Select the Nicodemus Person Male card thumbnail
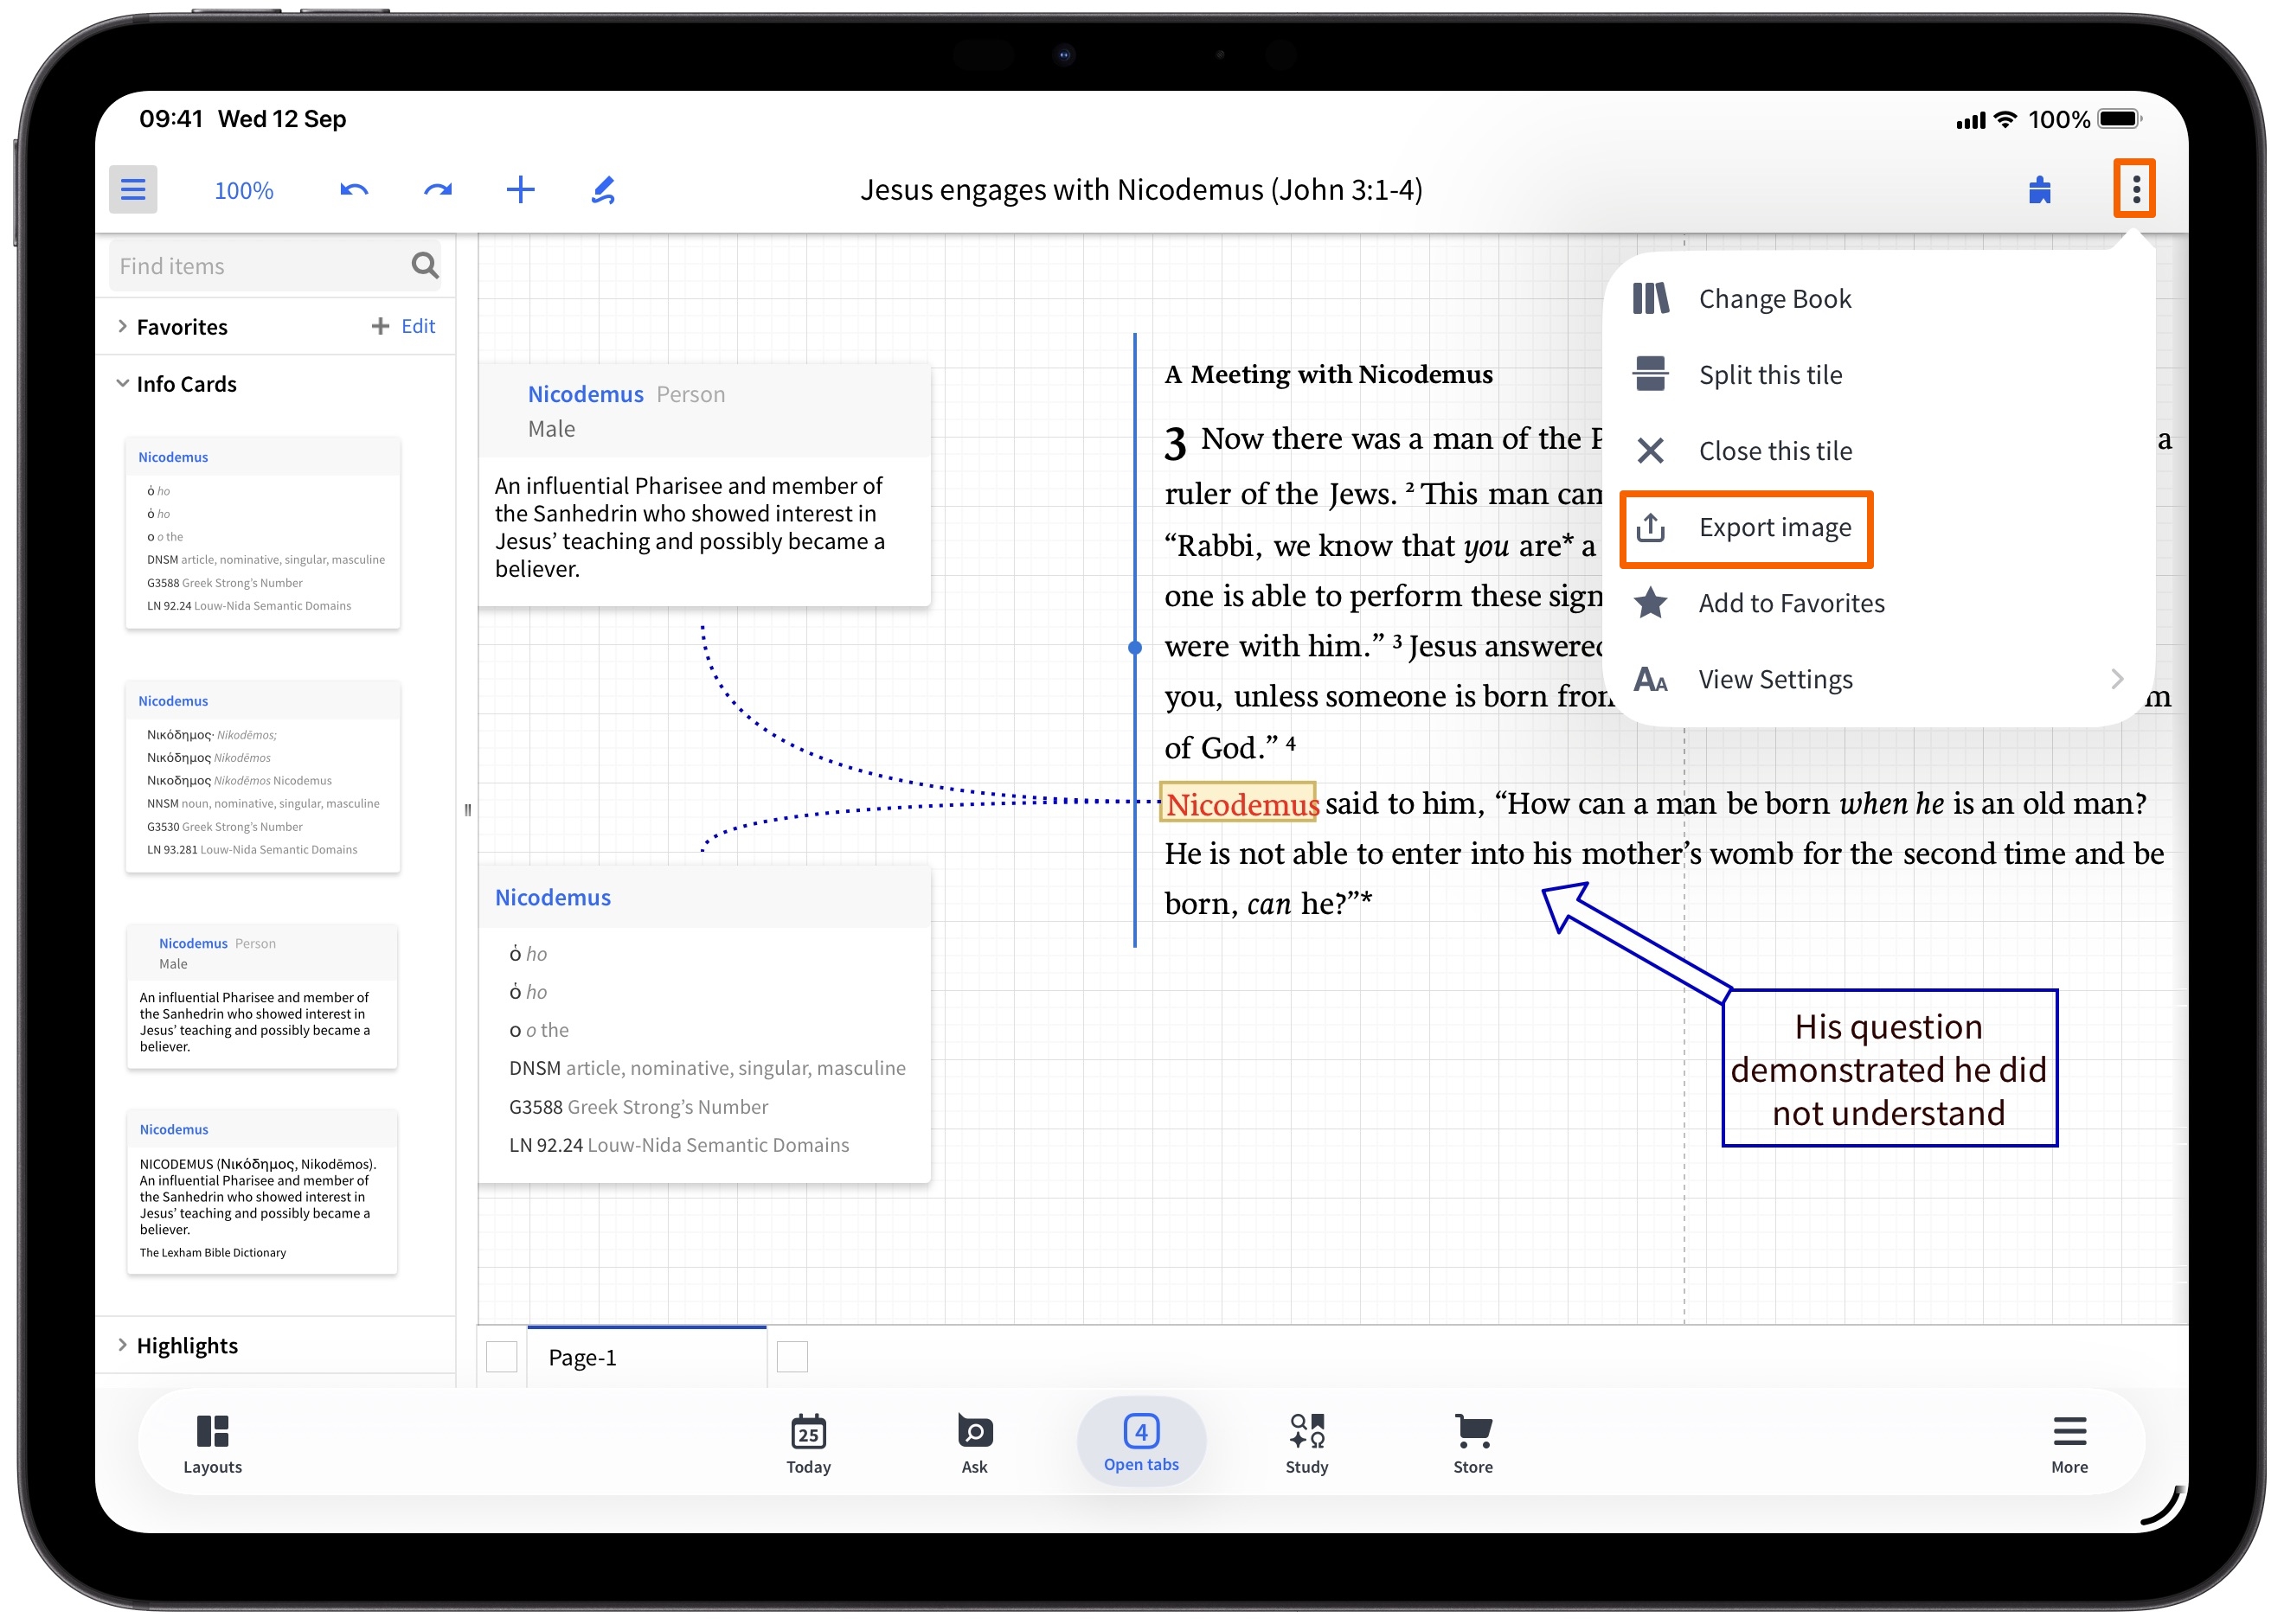Viewport: 2284px width, 1624px height. click(x=262, y=997)
